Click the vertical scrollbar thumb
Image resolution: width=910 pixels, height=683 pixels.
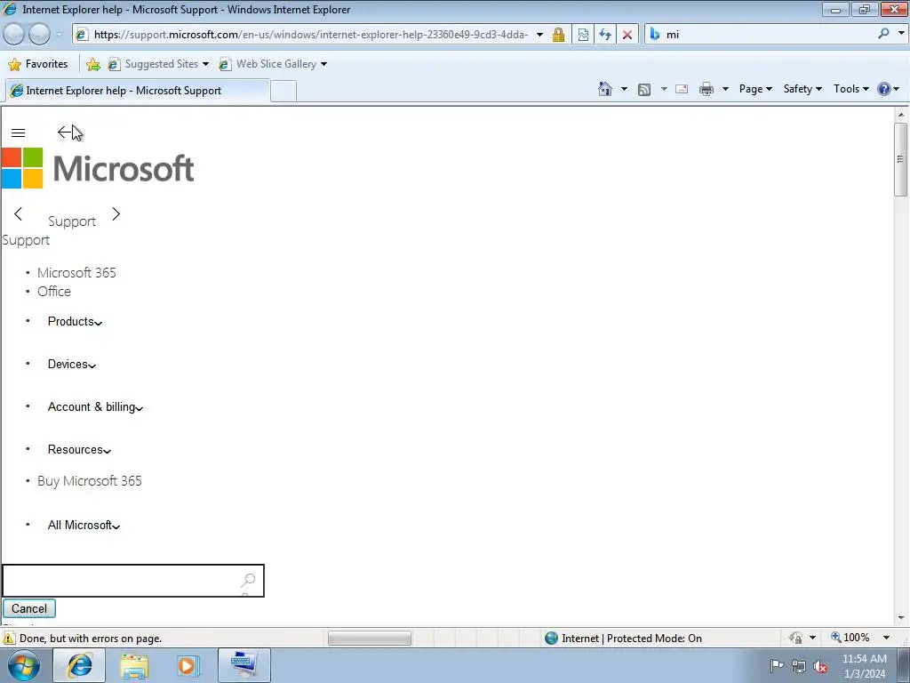click(x=901, y=159)
